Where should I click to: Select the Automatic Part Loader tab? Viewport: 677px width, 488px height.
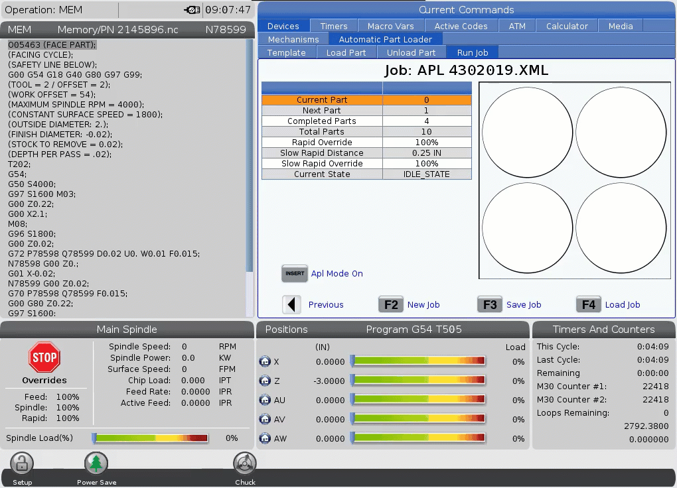point(386,39)
